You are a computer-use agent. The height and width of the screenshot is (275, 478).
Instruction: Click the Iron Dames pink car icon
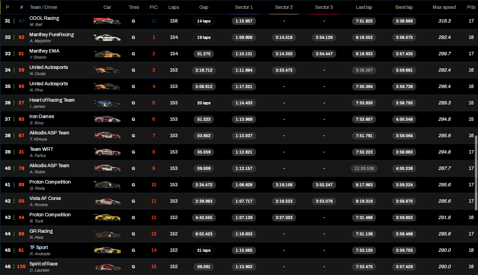pos(107,119)
